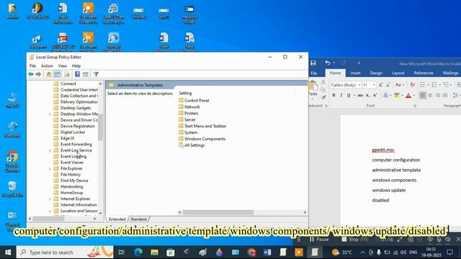Select the Windows Components folder in settings list
This screenshot has width=461, height=259.
(202, 139)
